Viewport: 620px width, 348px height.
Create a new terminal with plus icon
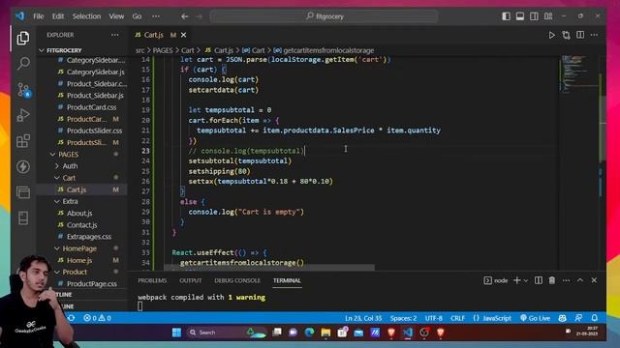(516, 280)
